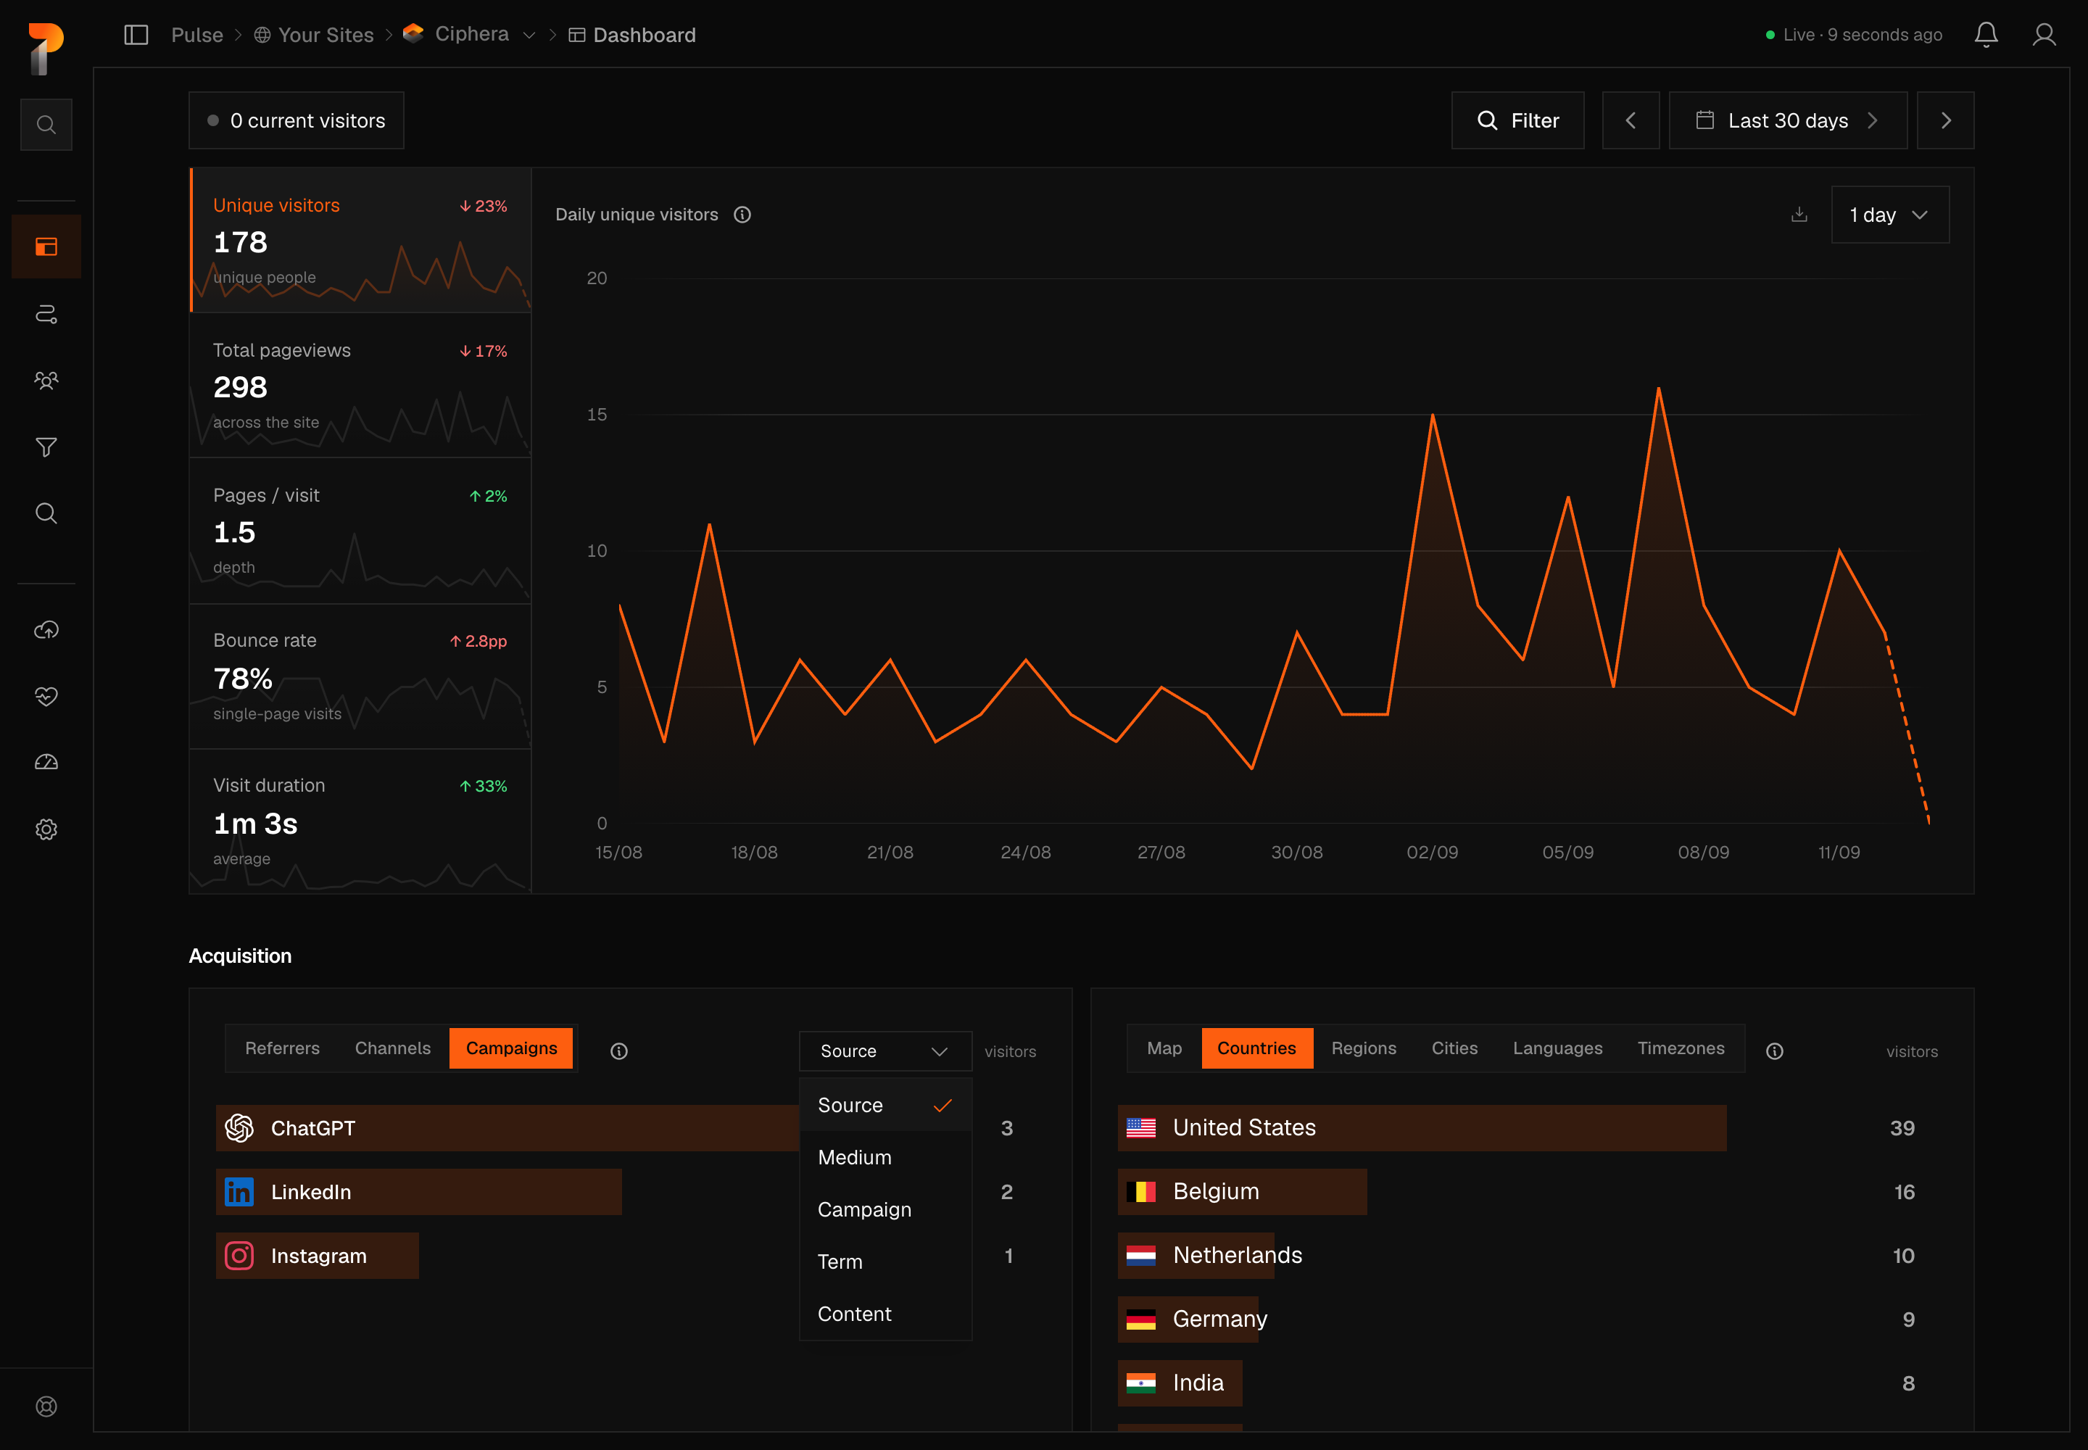Go to previous date period
Screen dimensions: 2088x1450
coord(1631,120)
